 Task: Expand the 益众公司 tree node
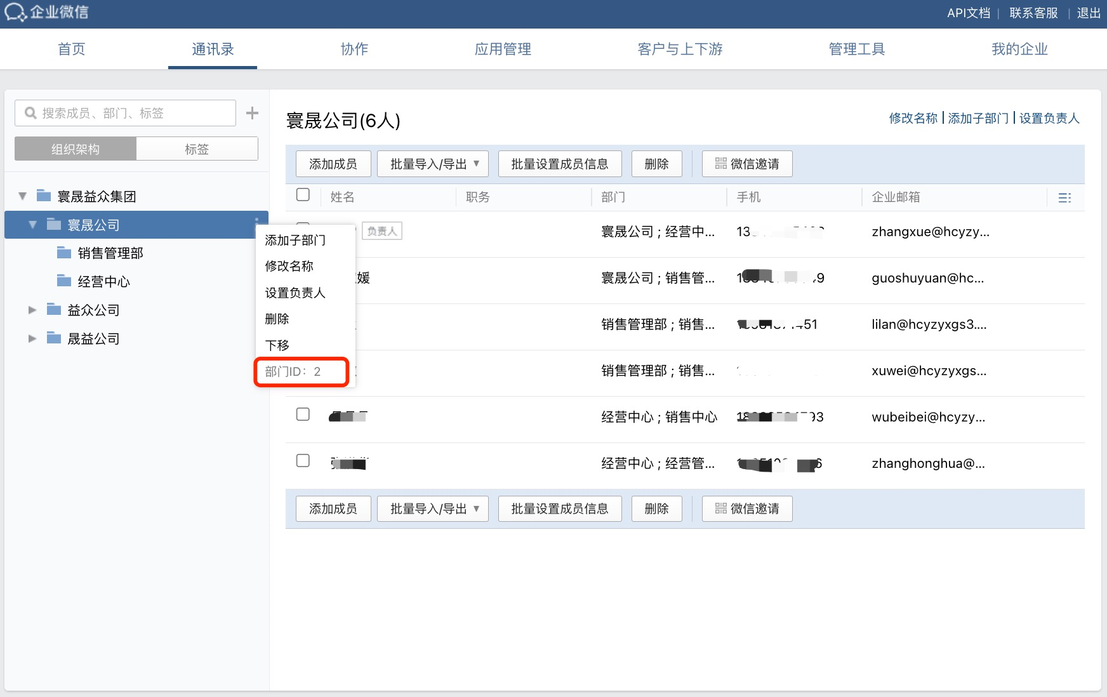click(x=32, y=310)
